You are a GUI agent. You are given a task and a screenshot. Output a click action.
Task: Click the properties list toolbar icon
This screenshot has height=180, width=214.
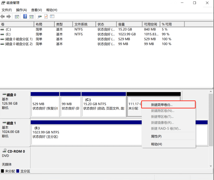52,17
